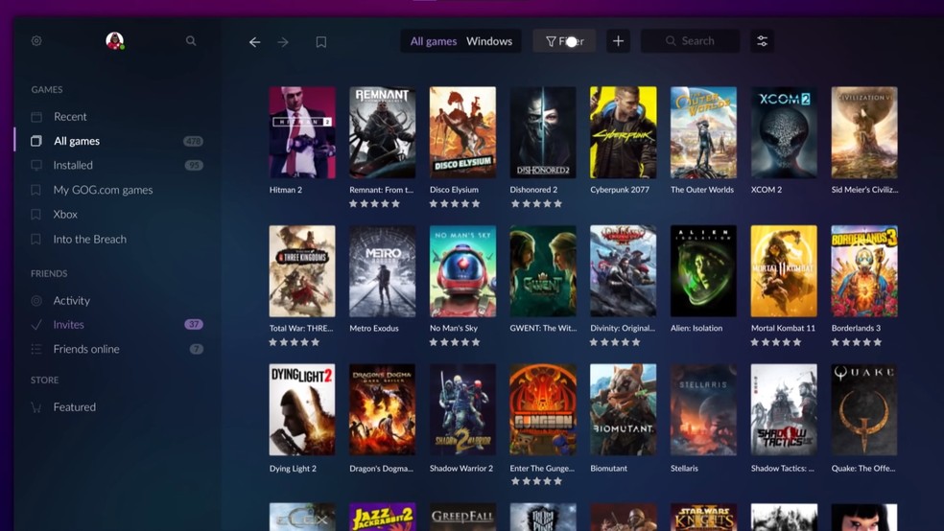
Task: Click the Installed monitor icon
Action: click(x=36, y=165)
